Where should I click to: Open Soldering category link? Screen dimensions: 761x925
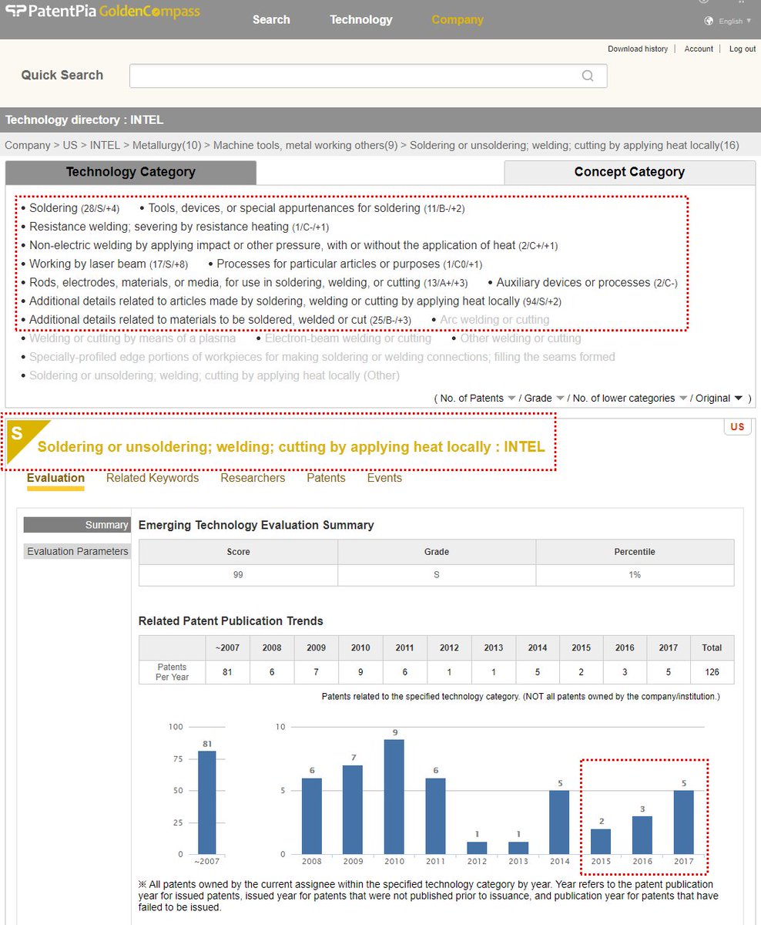click(74, 208)
